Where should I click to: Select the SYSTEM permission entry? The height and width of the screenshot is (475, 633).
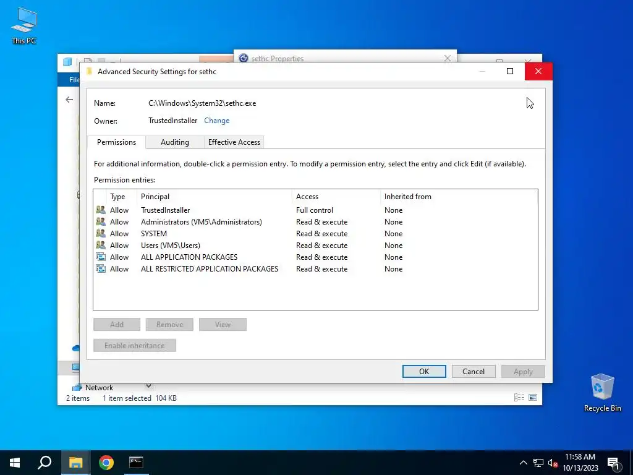pos(315,233)
